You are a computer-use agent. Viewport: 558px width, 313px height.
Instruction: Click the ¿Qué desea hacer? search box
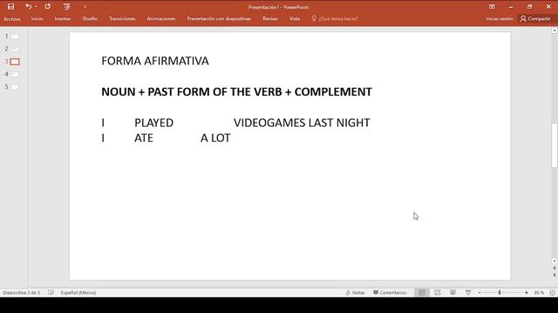pos(338,18)
